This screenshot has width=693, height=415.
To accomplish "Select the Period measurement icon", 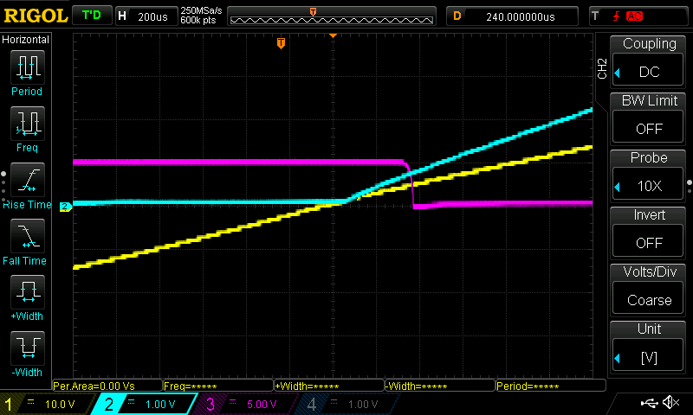I will (26, 67).
